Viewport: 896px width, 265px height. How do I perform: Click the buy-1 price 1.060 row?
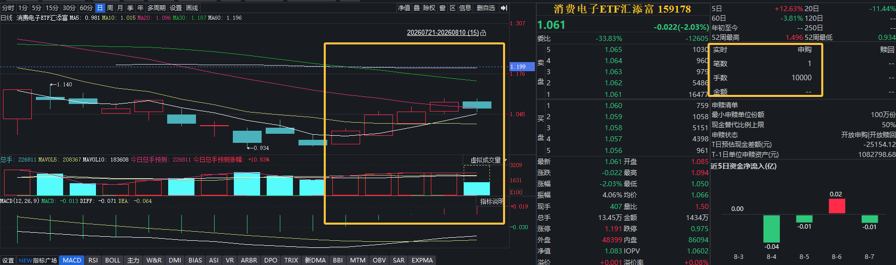pyautogui.click(x=623, y=105)
